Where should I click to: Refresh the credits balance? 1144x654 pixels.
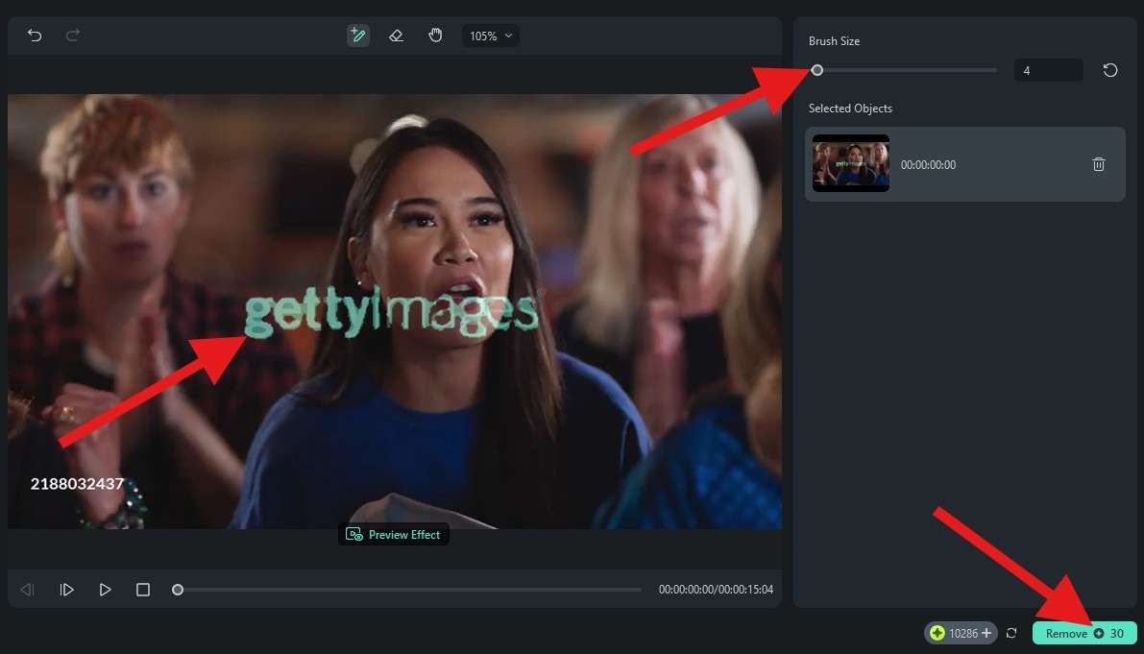point(1011,633)
